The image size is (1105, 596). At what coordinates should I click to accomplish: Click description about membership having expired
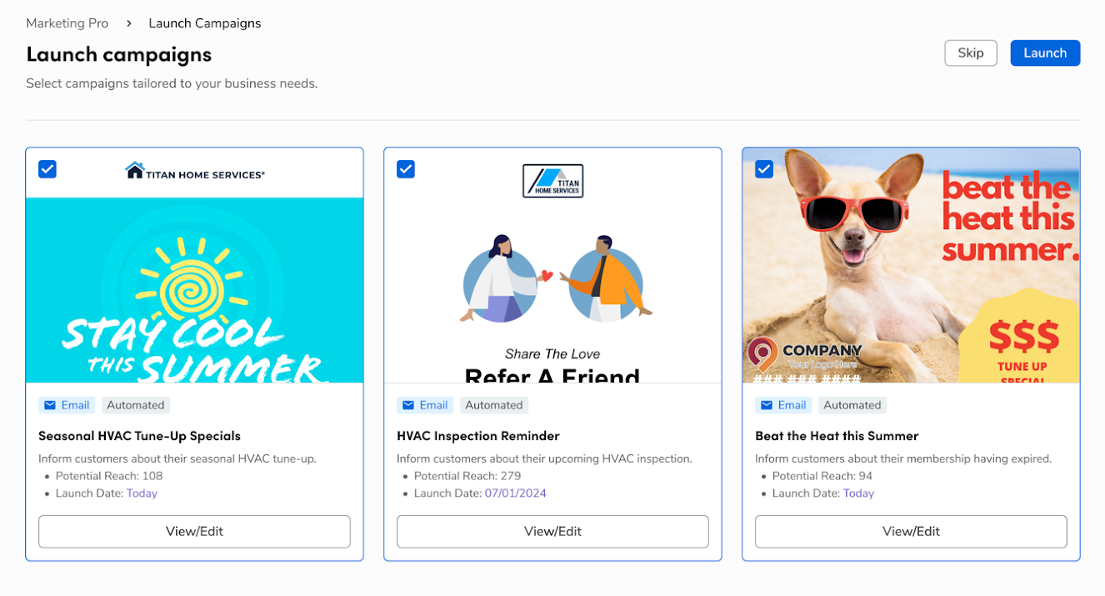coord(903,458)
